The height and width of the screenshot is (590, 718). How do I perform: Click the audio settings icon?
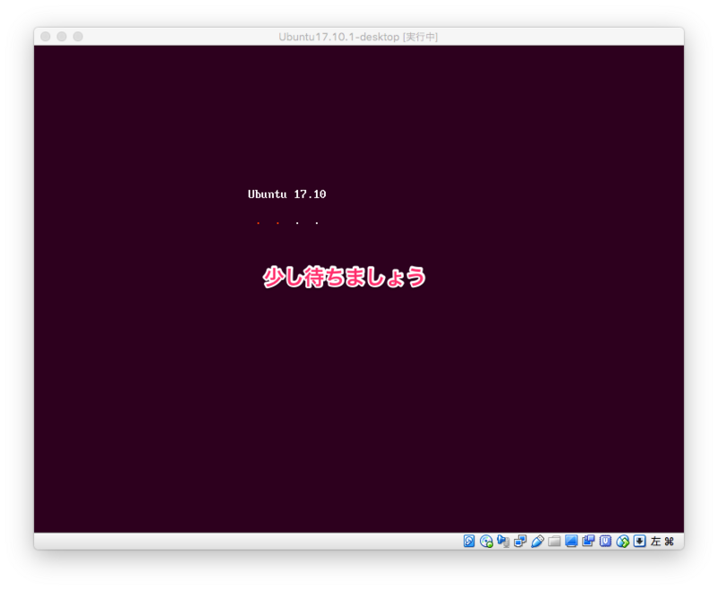[503, 541]
